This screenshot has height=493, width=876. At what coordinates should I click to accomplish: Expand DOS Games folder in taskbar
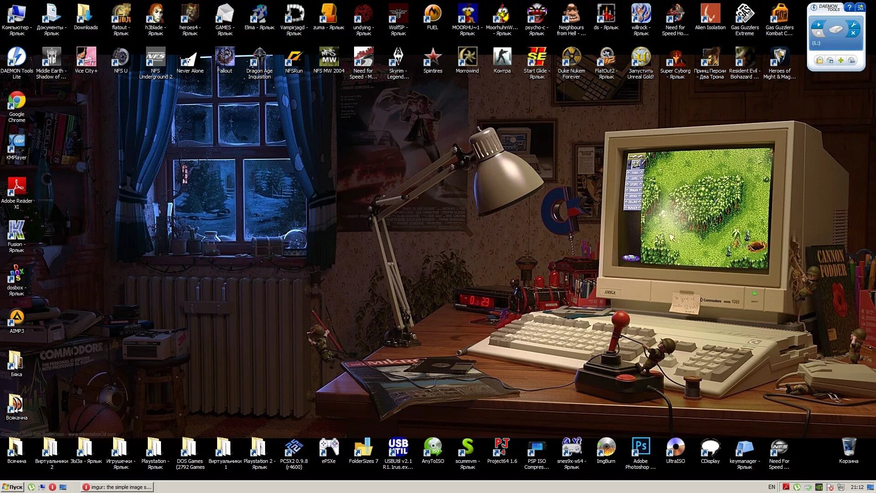189,453
